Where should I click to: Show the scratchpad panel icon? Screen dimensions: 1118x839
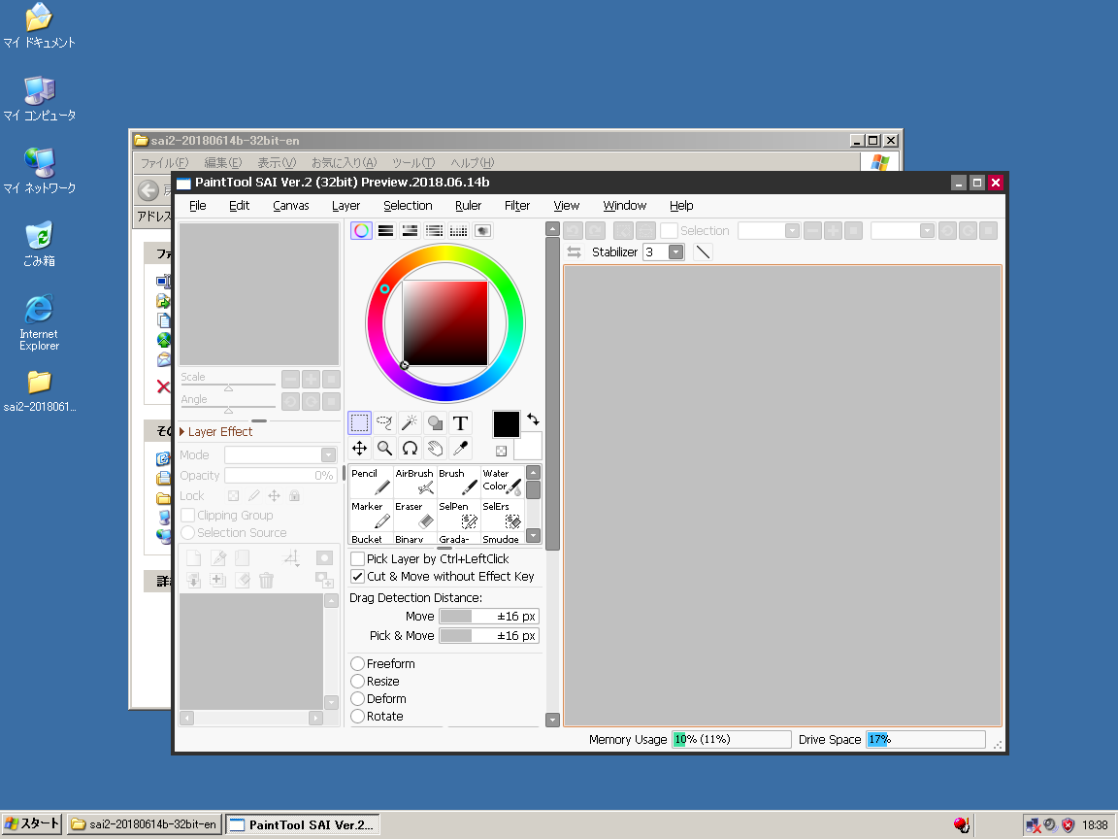pyautogui.click(x=482, y=230)
